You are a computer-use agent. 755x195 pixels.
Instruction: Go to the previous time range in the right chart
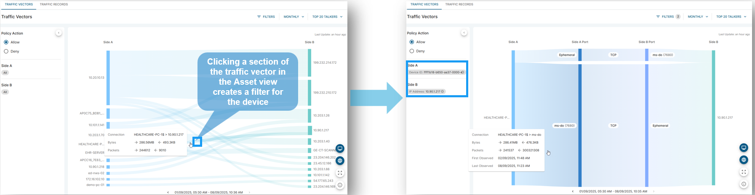[573, 191]
